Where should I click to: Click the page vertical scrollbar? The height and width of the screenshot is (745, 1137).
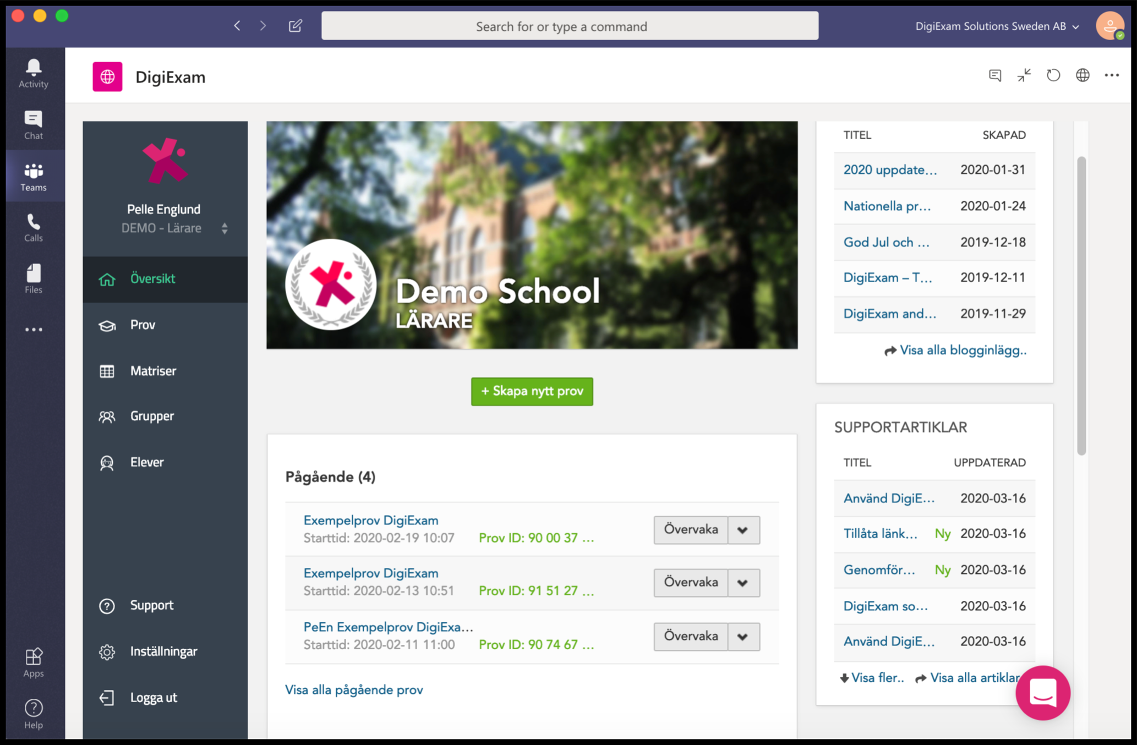[x=1081, y=305]
